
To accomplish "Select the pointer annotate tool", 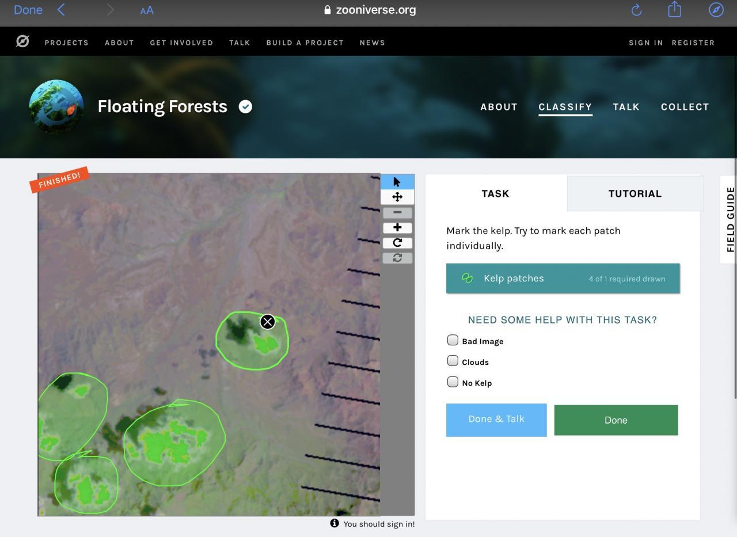I will pyautogui.click(x=397, y=182).
